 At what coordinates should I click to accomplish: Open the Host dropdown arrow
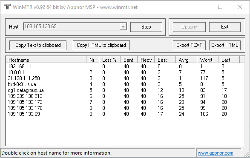point(123,27)
